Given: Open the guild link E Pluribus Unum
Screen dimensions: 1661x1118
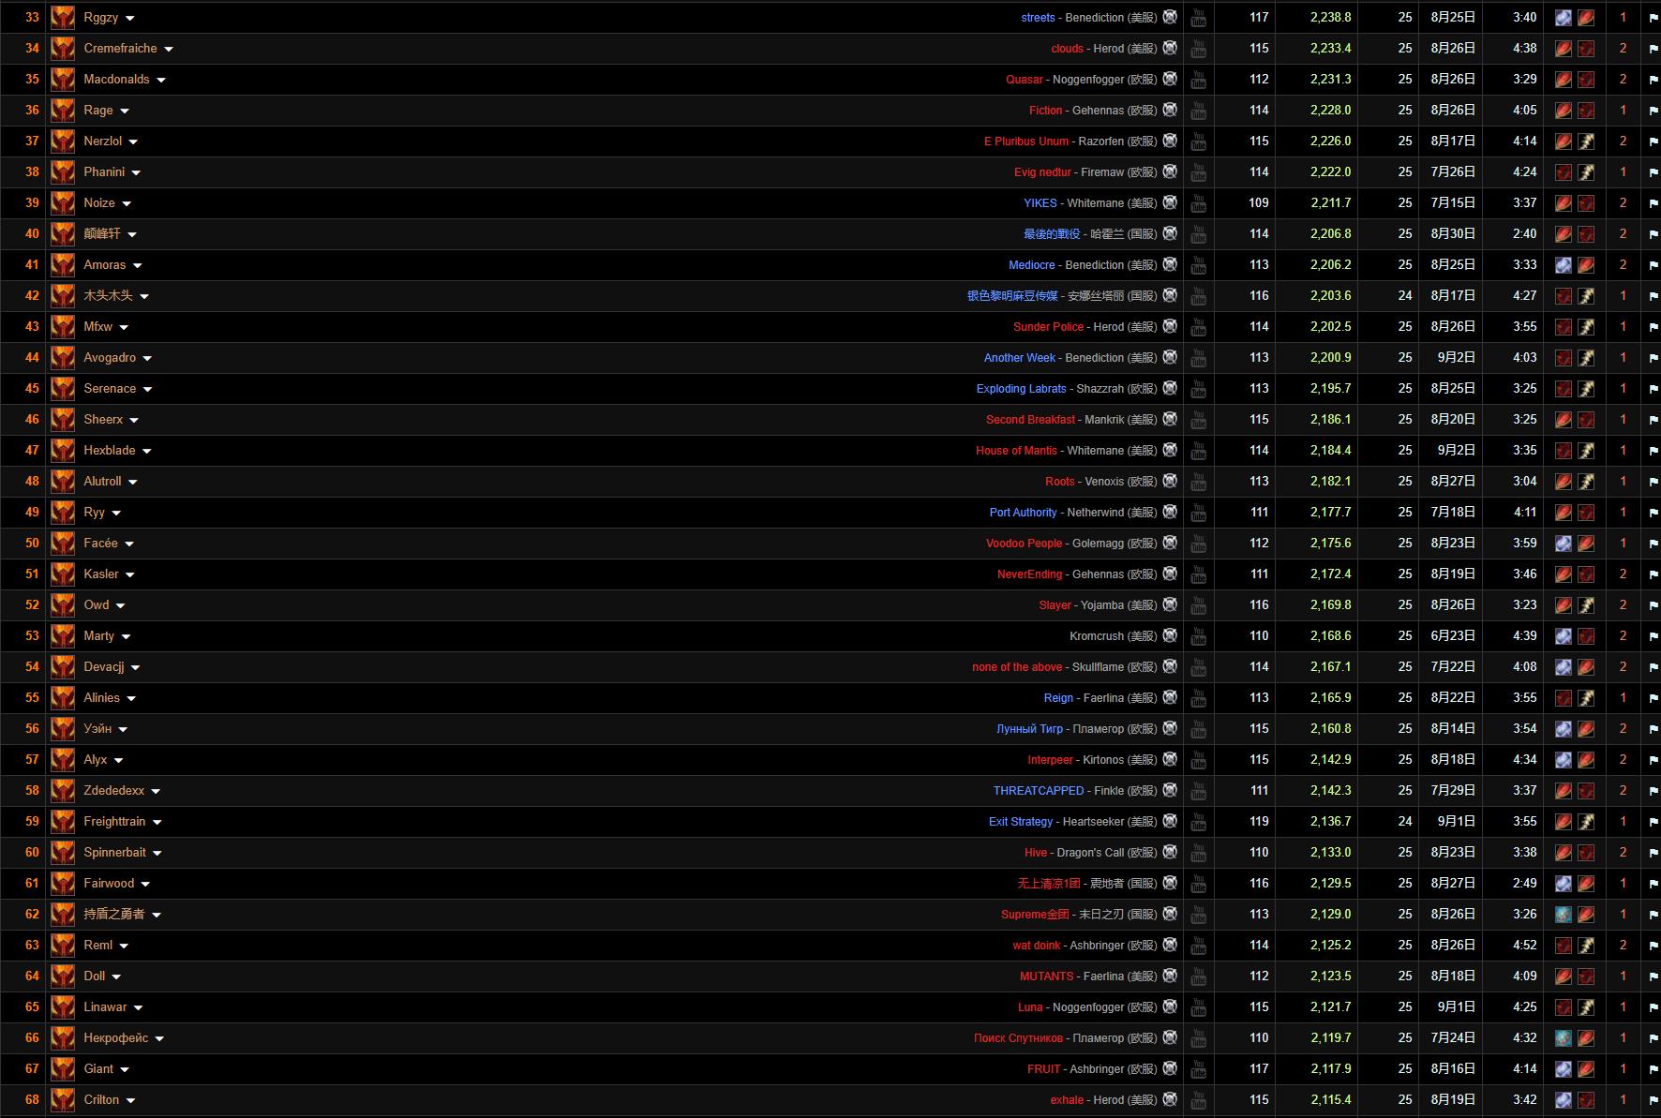Looking at the screenshot, I should [1025, 142].
